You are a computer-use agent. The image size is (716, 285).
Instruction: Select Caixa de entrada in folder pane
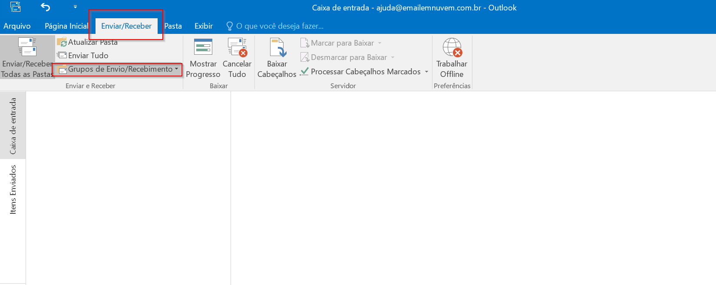(13, 126)
